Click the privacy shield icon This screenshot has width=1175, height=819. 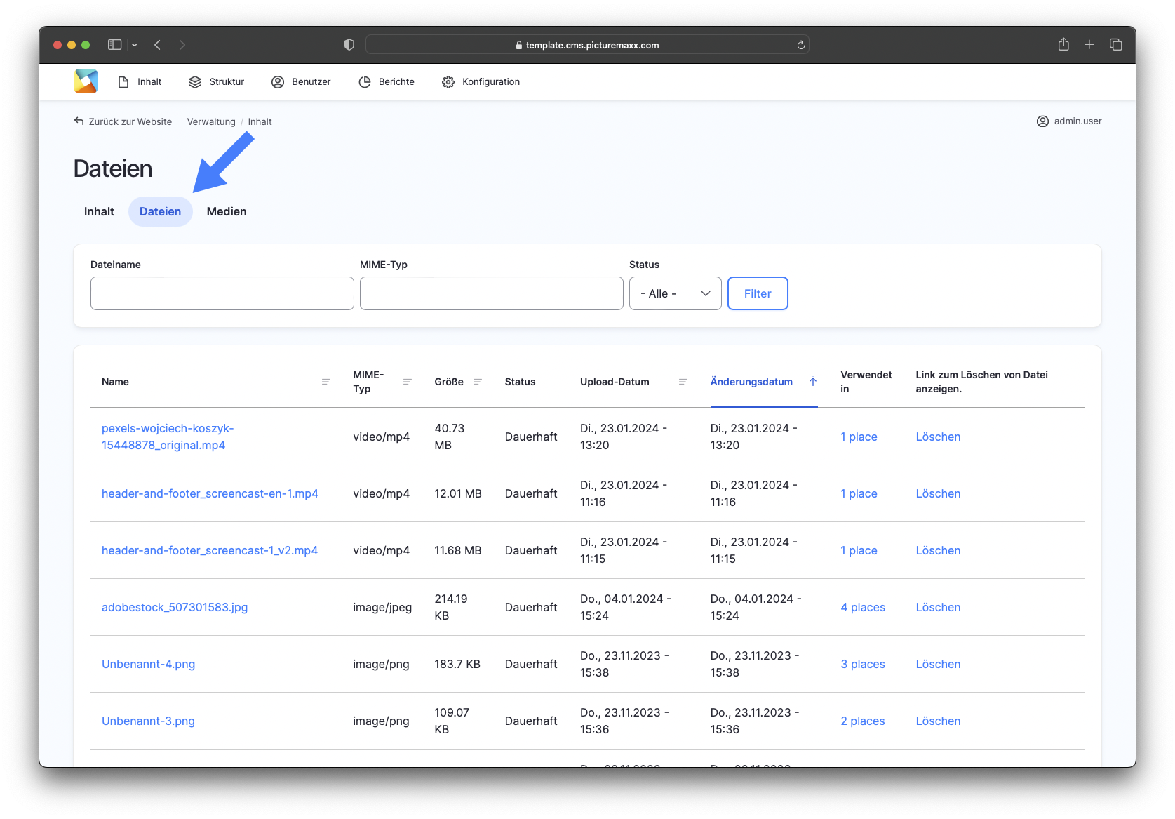pyautogui.click(x=349, y=45)
